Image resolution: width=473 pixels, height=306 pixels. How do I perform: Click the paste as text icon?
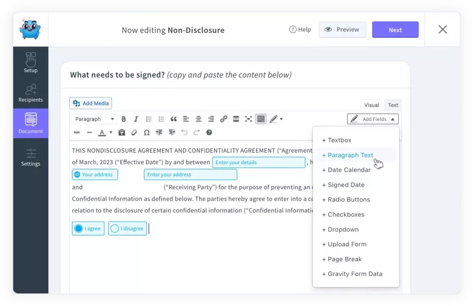tap(122, 132)
